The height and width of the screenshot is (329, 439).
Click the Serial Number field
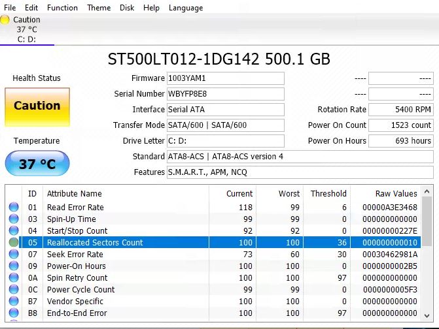coord(225,94)
